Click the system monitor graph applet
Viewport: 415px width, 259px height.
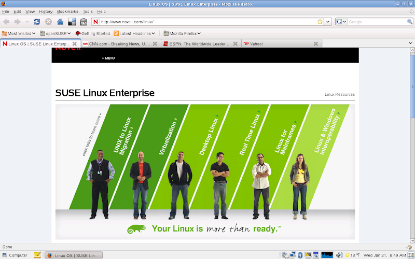327,255
